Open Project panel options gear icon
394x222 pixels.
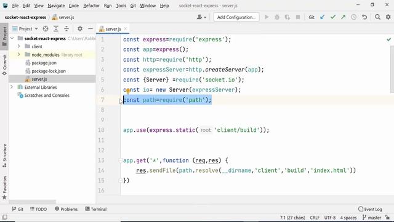tap(80, 29)
